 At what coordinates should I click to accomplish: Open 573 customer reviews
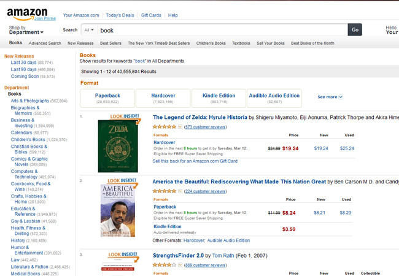[x=205, y=127]
